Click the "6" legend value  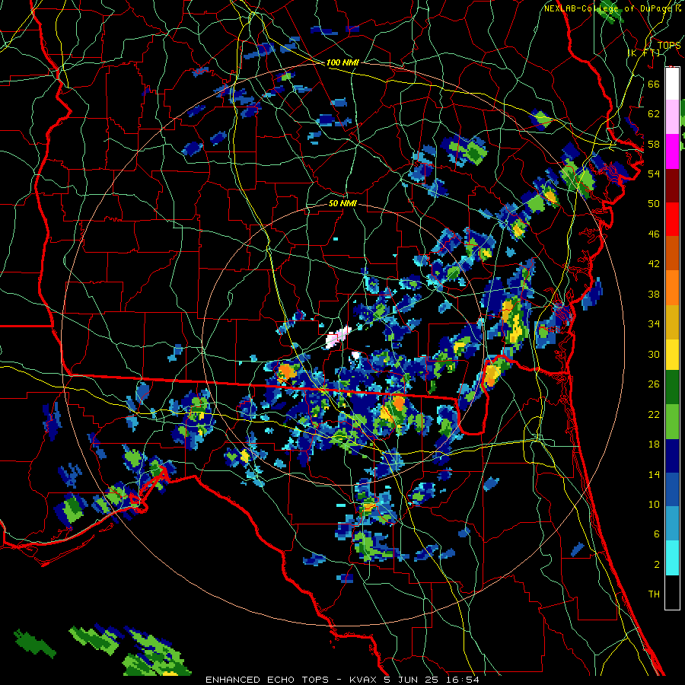coord(656,534)
